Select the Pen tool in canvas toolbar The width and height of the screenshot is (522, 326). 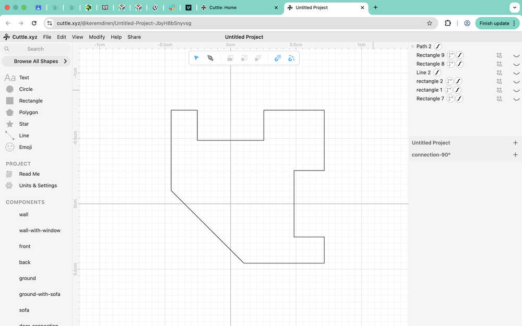[x=210, y=58]
